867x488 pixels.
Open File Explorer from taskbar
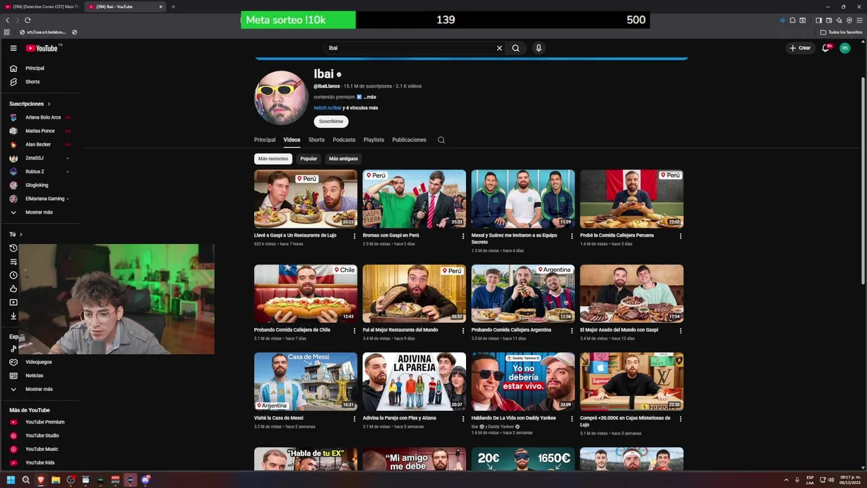point(56,480)
